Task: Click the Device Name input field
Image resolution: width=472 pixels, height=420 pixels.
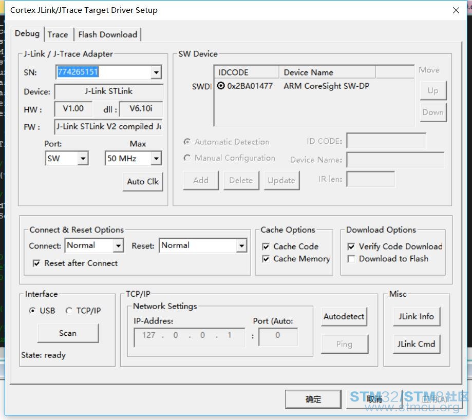Action: [x=395, y=160]
